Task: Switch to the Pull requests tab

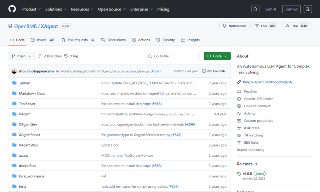Action: tap(78, 40)
